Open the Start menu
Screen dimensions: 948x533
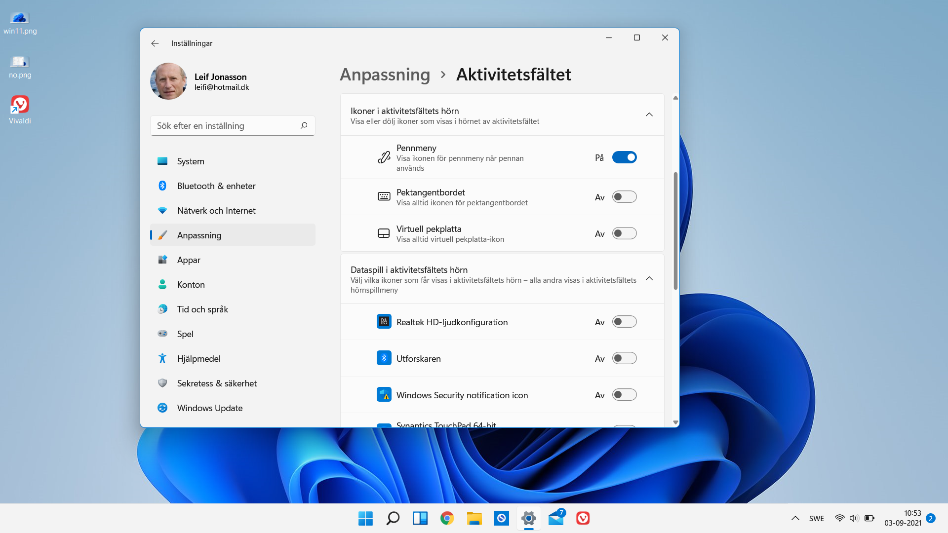click(x=365, y=518)
